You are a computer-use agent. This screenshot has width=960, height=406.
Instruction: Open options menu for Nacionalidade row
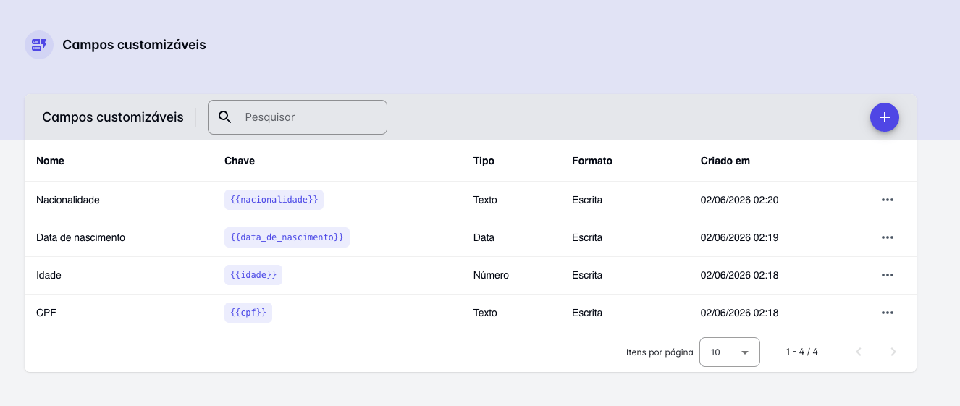click(888, 200)
